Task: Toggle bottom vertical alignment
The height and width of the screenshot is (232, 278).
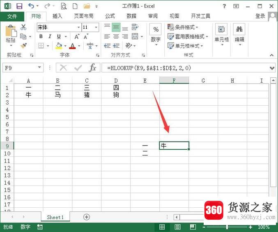Action: (x=125, y=28)
